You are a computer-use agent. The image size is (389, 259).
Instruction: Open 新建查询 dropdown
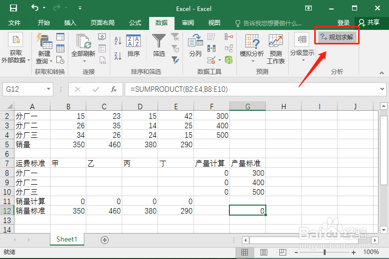coord(44,49)
